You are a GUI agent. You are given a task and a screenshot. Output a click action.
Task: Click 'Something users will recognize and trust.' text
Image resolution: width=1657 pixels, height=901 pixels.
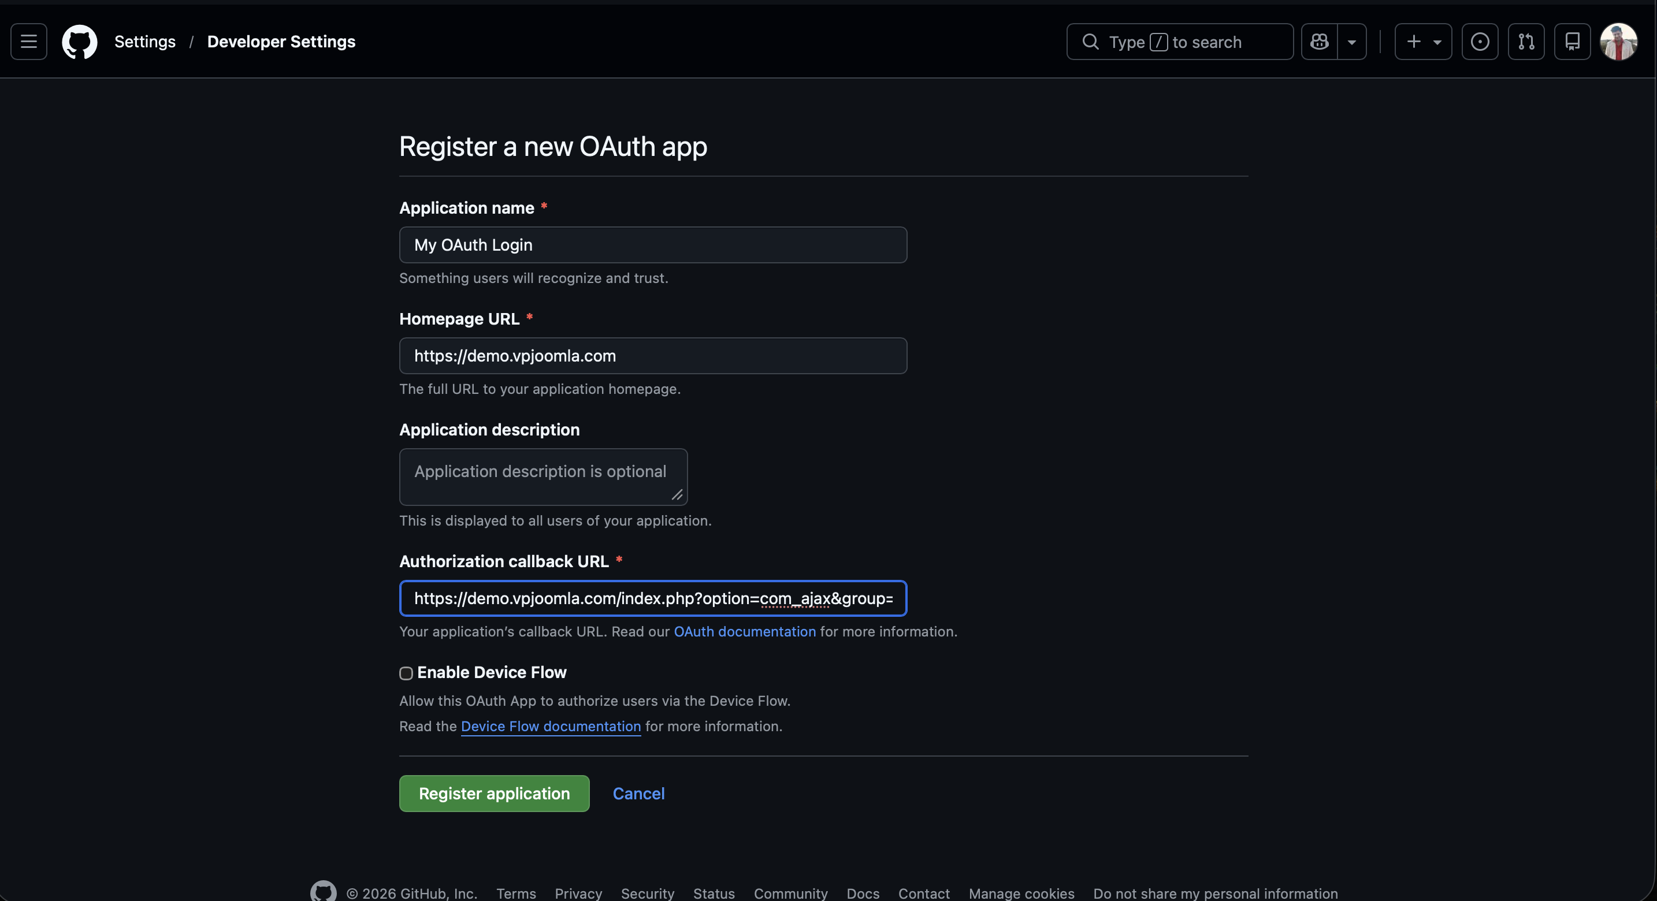534,278
